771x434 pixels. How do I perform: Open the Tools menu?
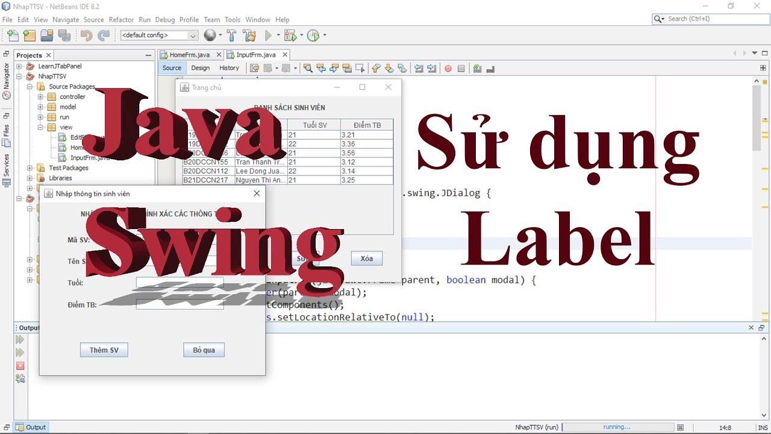coord(233,20)
